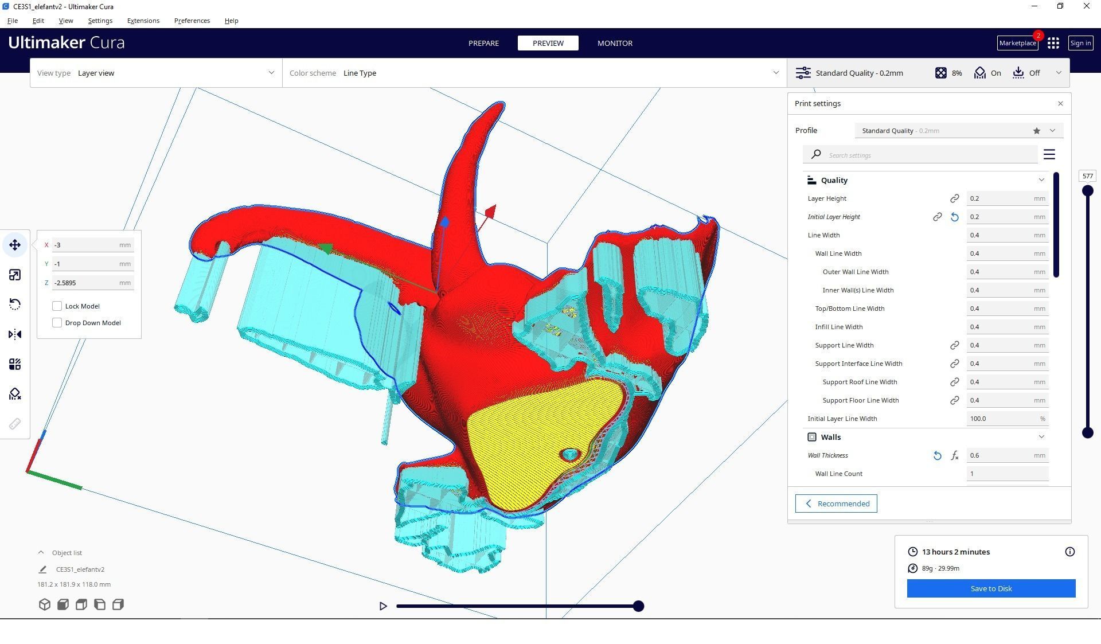Open print time info details
This screenshot has width=1101, height=644.
[x=1069, y=552]
